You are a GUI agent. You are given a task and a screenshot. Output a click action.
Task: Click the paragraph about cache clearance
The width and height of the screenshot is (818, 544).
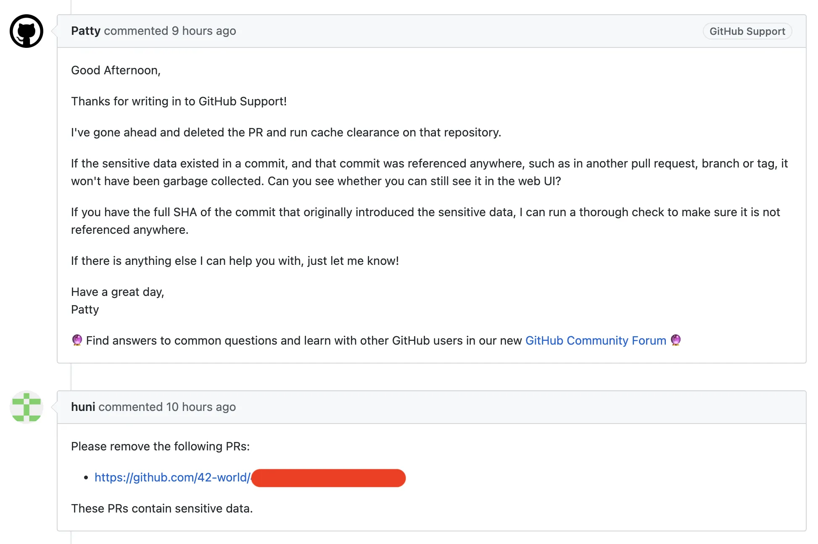coord(286,132)
